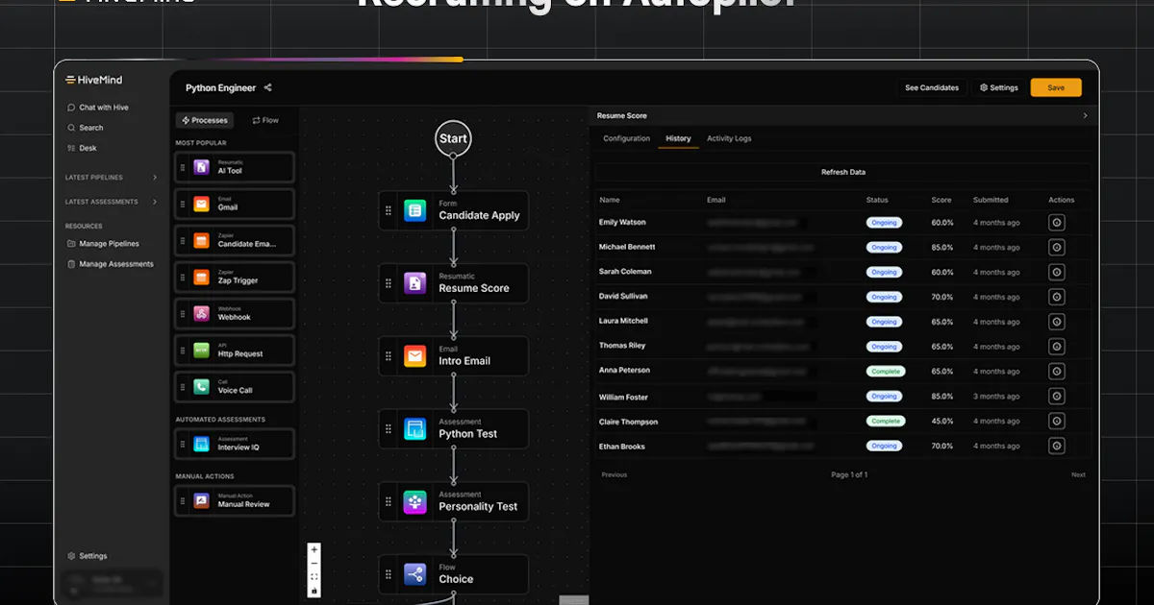The image size is (1154, 605).
Task: Click Resume Score node icon
Action: click(414, 283)
